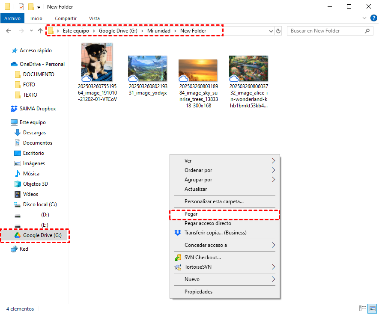379x314 pixels.
Task: Choose Dropbox 'Transferir copia... (Business)' entry
Action: [225, 233]
